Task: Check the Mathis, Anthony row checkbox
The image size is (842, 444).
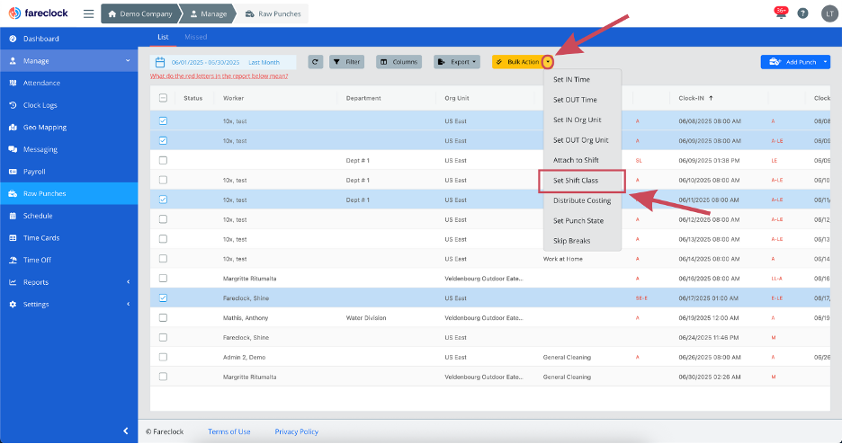Action: [x=163, y=317]
